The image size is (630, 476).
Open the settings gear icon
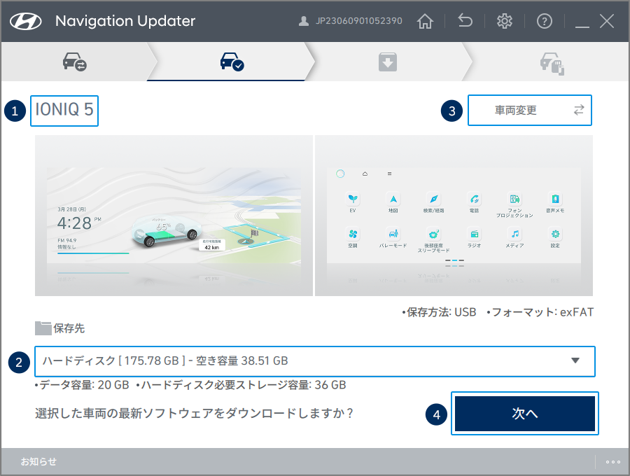[x=505, y=21]
